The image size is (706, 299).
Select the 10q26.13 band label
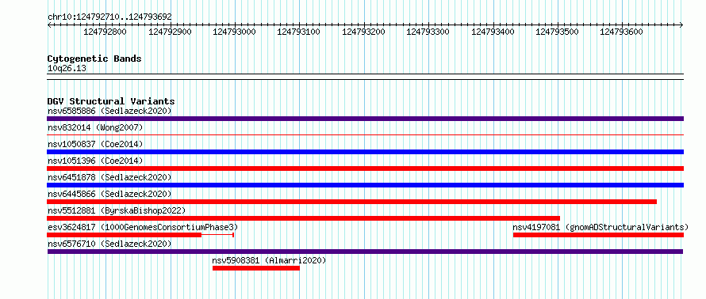point(67,69)
